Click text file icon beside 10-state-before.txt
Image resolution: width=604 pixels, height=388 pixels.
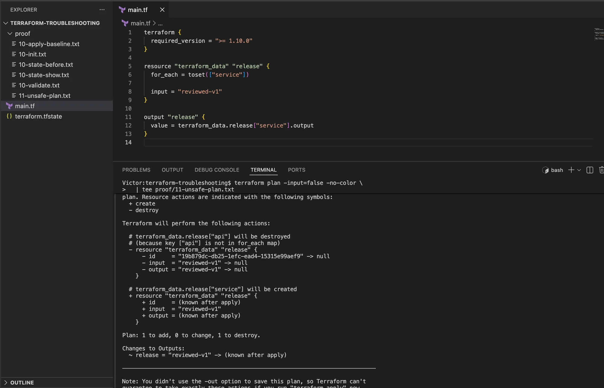(x=14, y=64)
